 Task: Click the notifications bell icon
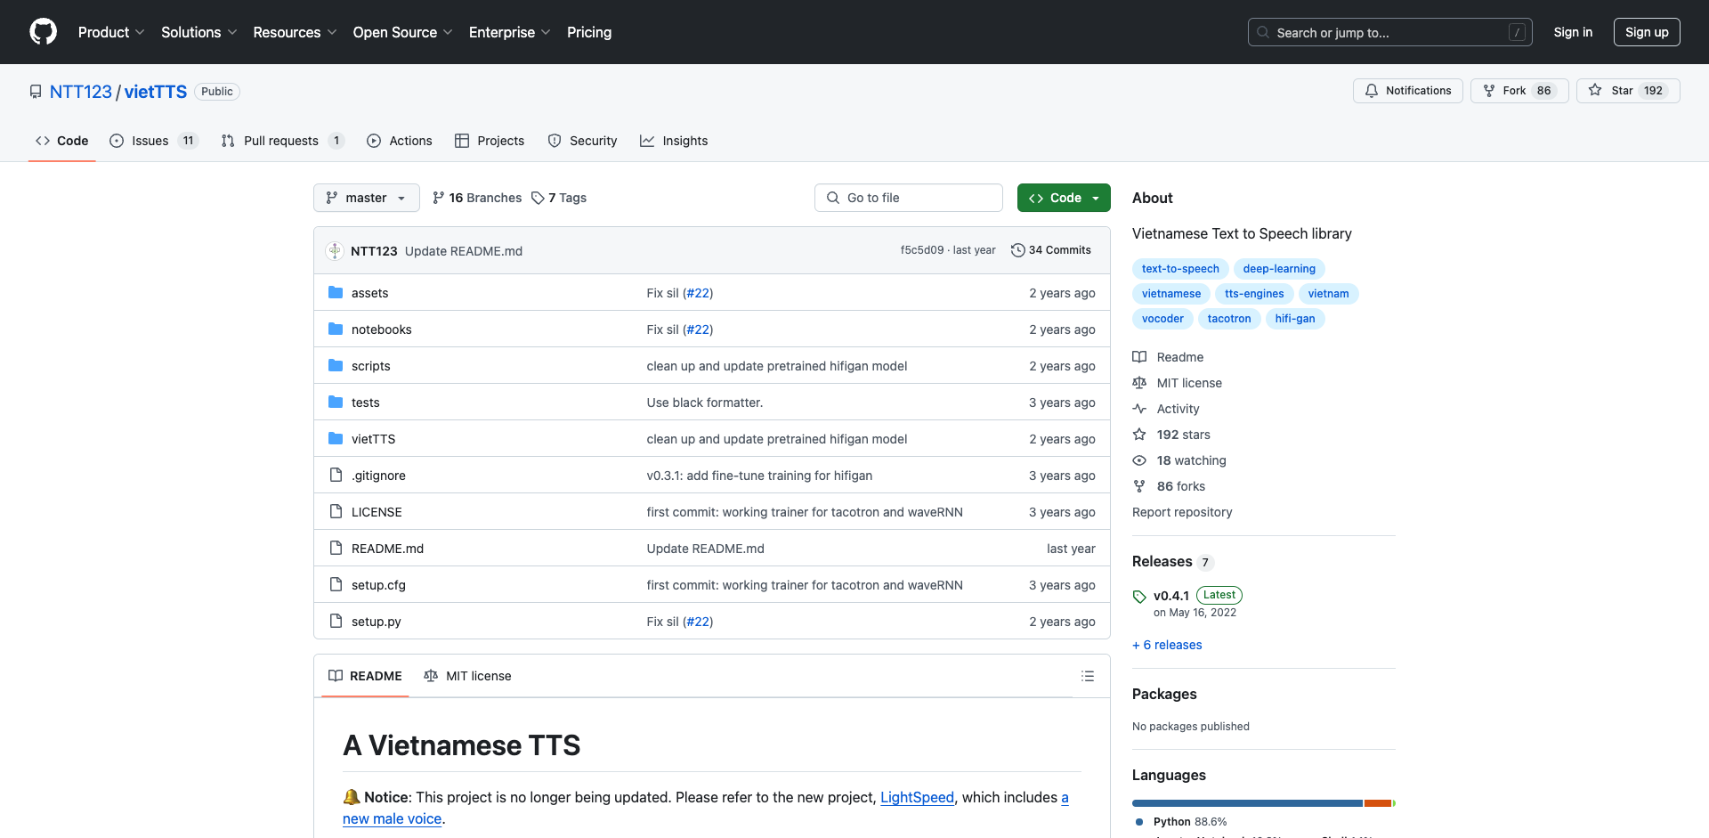[x=1372, y=91]
